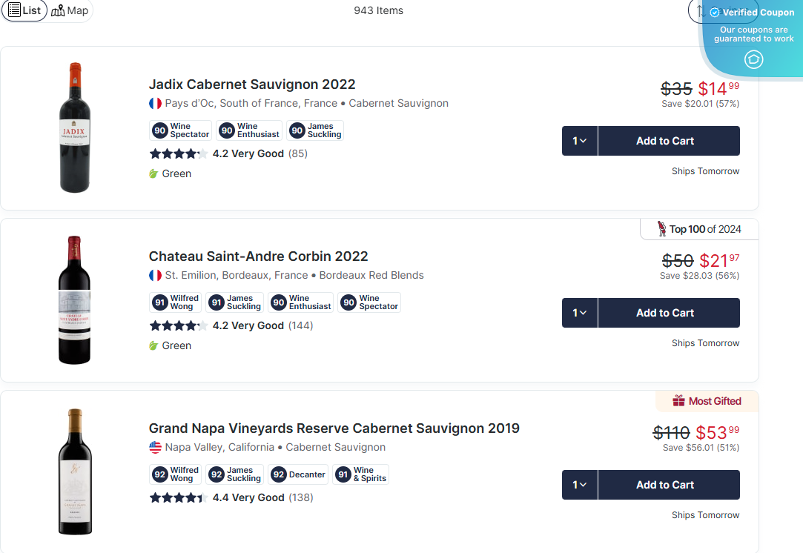
Task: Open quantity dropdown for Jadix Cabernet Sauvignon
Action: [x=579, y=140]
